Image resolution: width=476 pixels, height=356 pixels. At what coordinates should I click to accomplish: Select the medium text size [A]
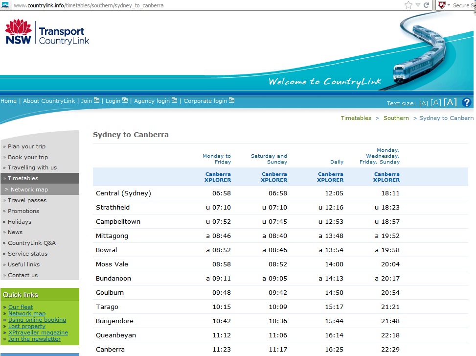point(435,103)
